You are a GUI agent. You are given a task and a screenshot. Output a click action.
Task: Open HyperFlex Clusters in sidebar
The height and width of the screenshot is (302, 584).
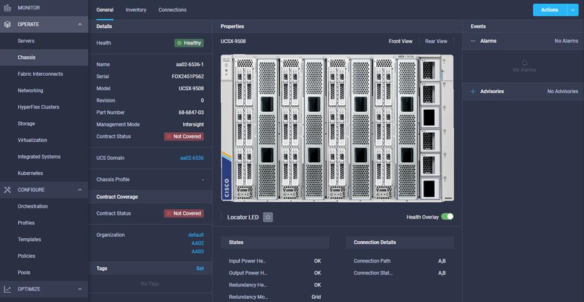44,107
